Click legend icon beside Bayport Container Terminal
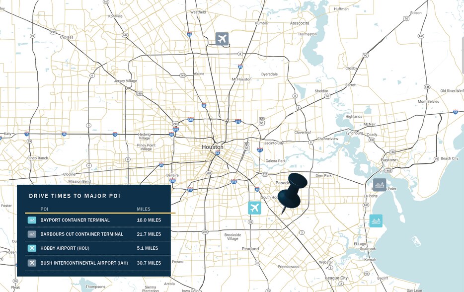This screenshot has width=464, height=292. click(x=32, y=220)
